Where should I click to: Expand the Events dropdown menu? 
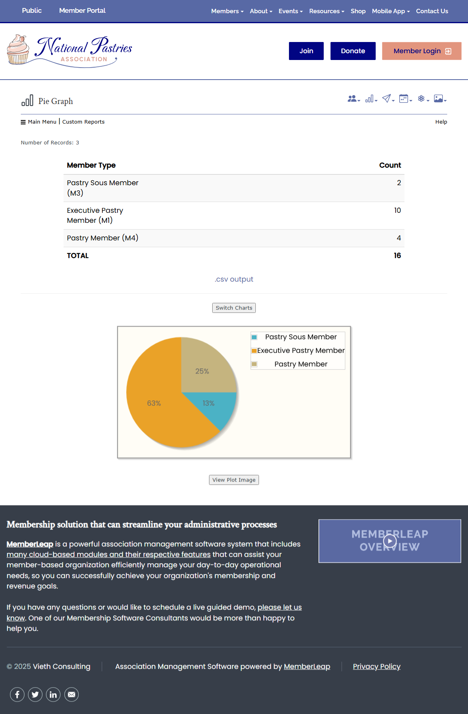[291, 11]
